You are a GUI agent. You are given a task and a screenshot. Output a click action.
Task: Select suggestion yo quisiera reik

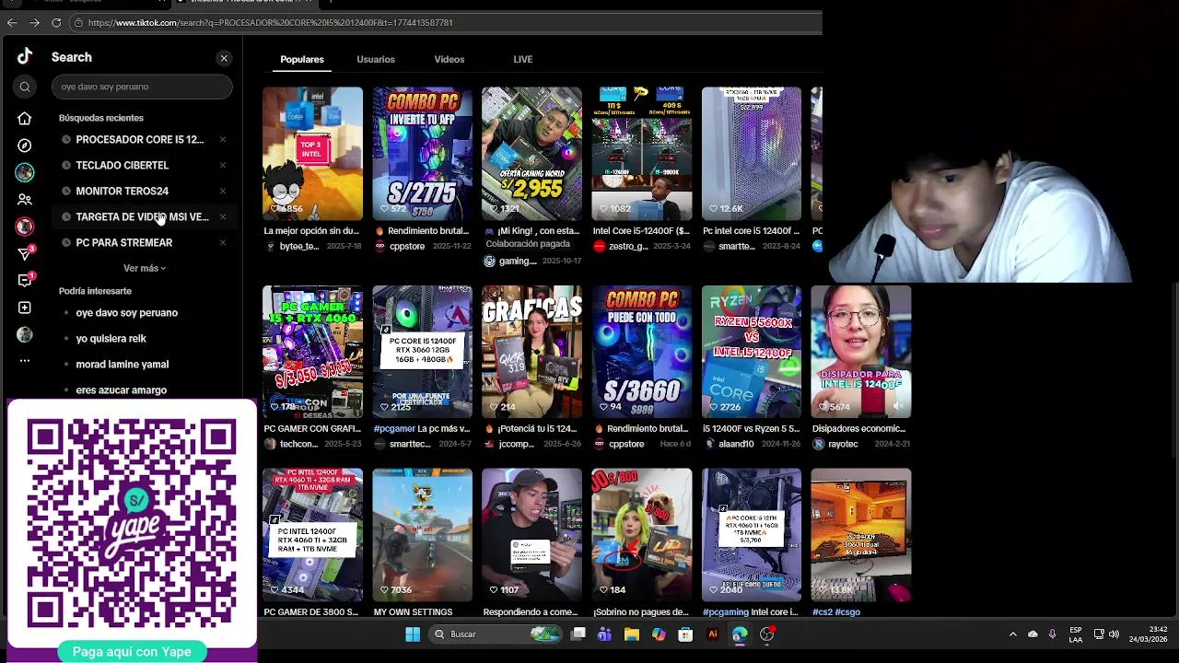(111, 339)
